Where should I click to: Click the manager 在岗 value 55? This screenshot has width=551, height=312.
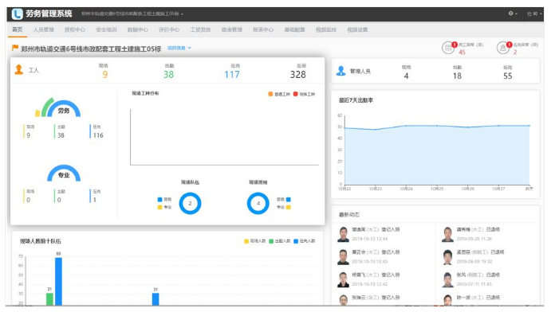[508, 76]
